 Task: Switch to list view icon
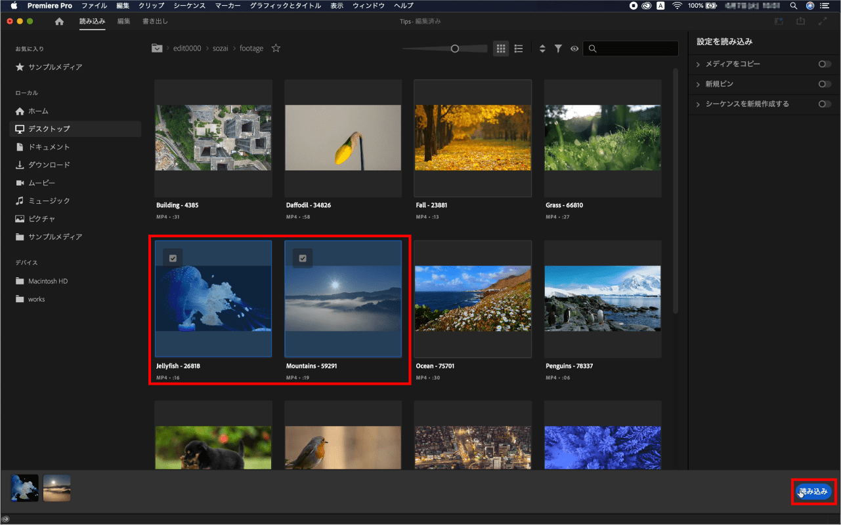pos(519,49)
